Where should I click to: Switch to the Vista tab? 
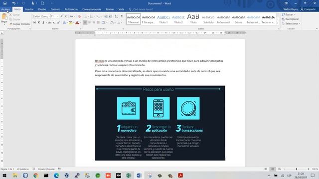[x=121, y=9]
